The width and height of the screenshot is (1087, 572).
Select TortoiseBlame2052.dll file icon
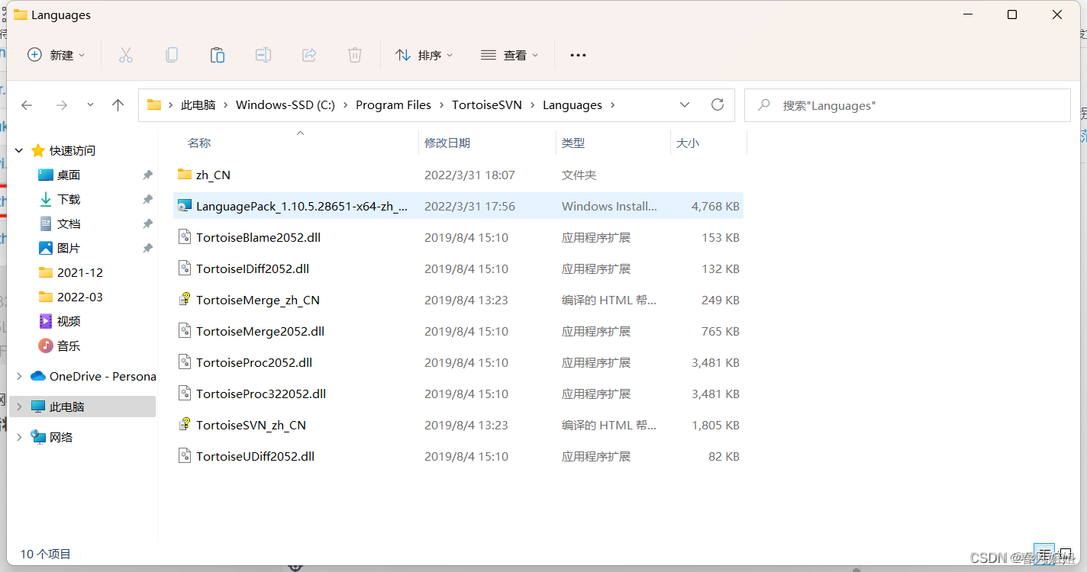[x=184, y=237]
